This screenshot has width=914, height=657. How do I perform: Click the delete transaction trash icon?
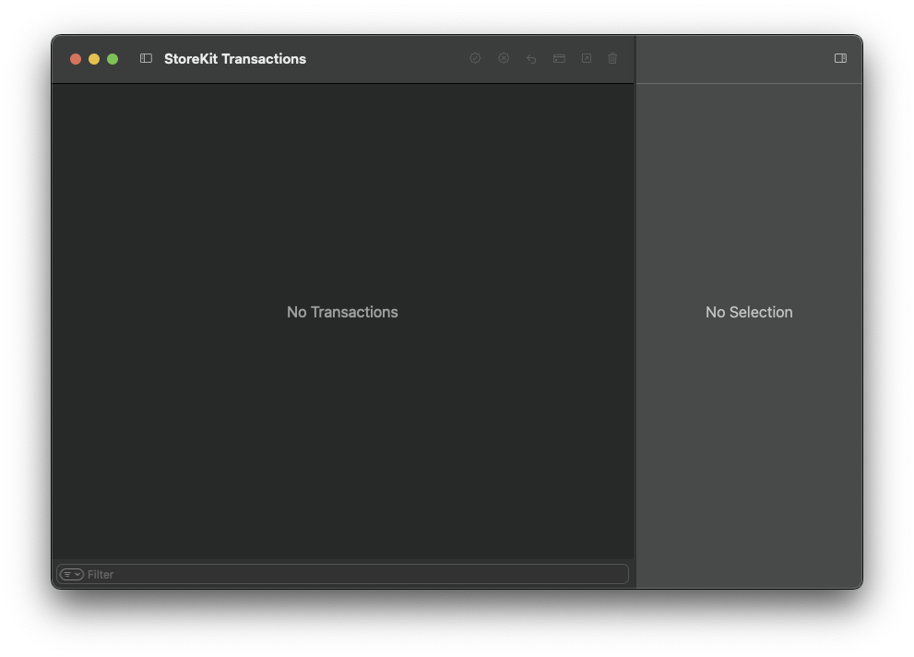click(612, 58)
